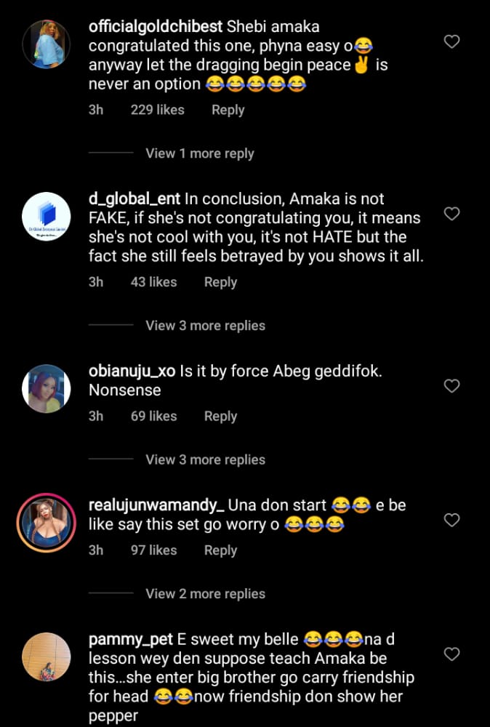
Task: Tap heart on d_global_ent's comment
Action: (x=451, y=214)
